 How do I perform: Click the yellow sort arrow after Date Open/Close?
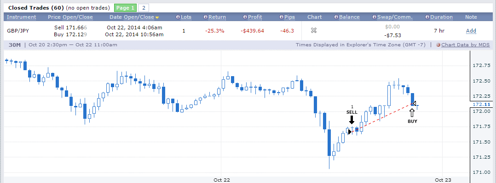click(157, 18)
